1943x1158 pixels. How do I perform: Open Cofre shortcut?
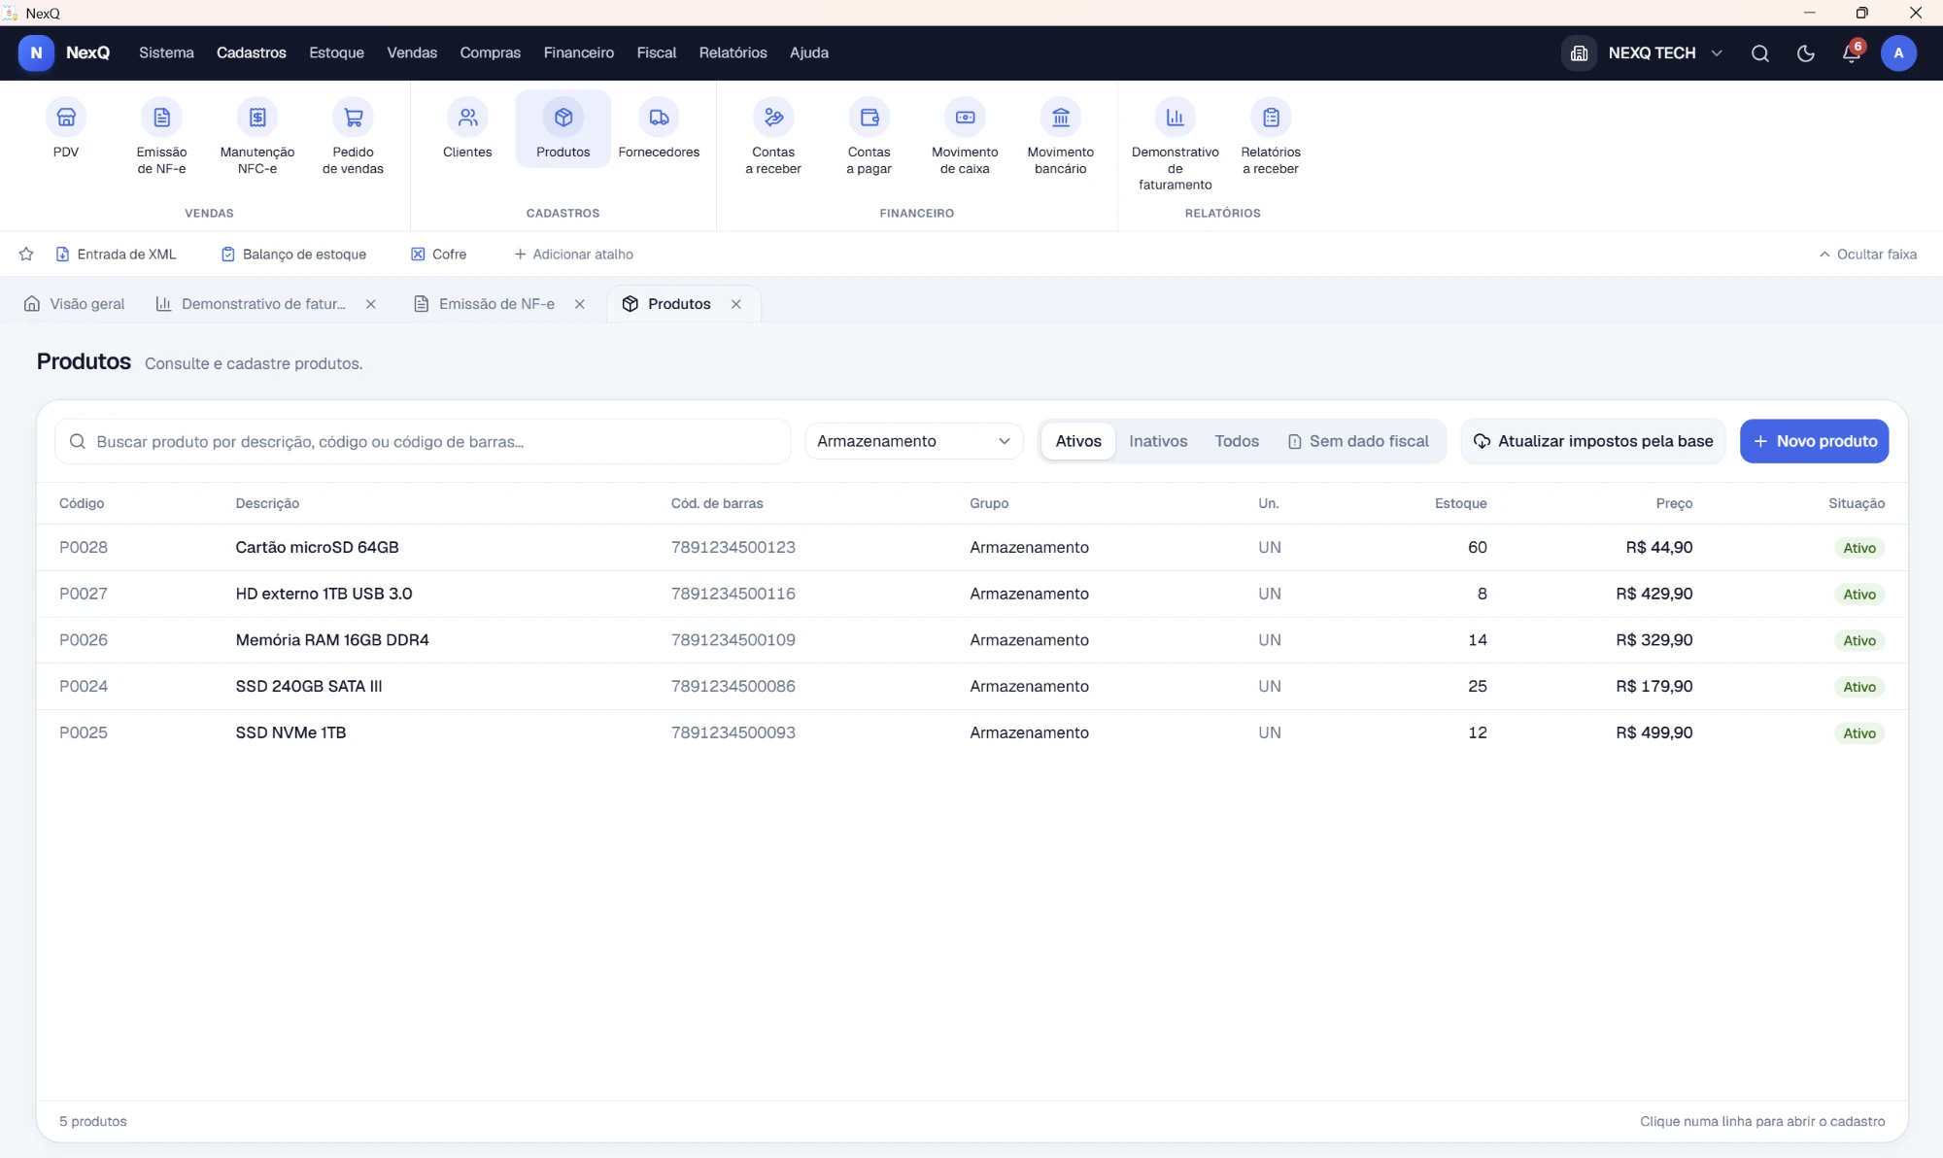tap(438, 255)
